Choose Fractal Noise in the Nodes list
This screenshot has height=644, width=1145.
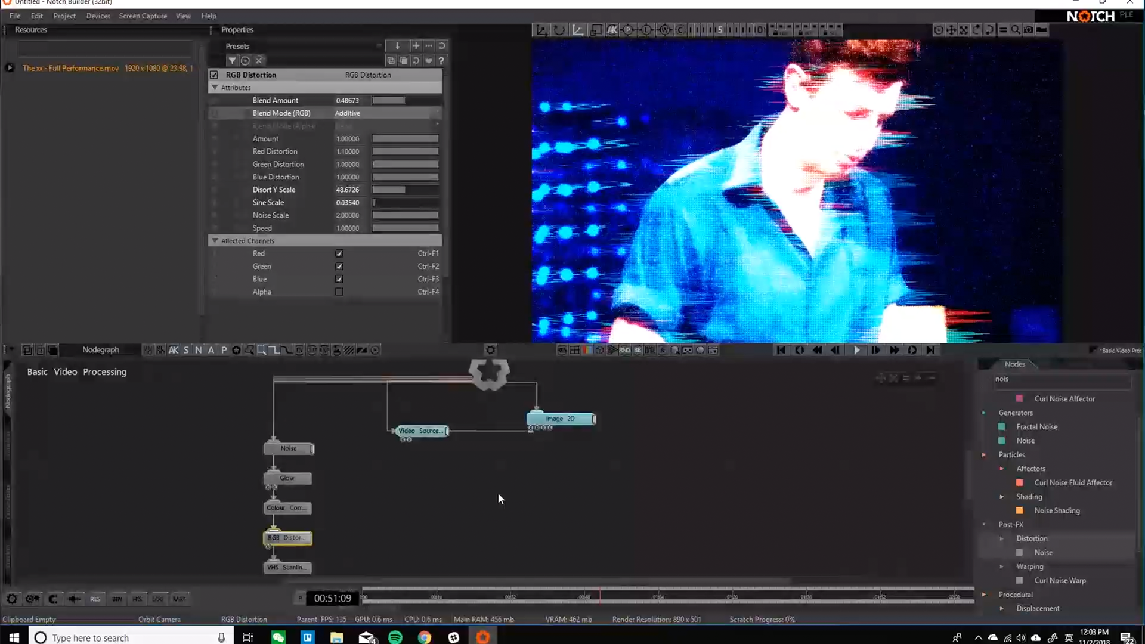pyautogui.click(x=1036, y=427)
